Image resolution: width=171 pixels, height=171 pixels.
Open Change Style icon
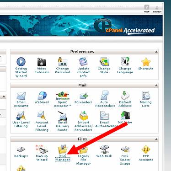point(104,62)
